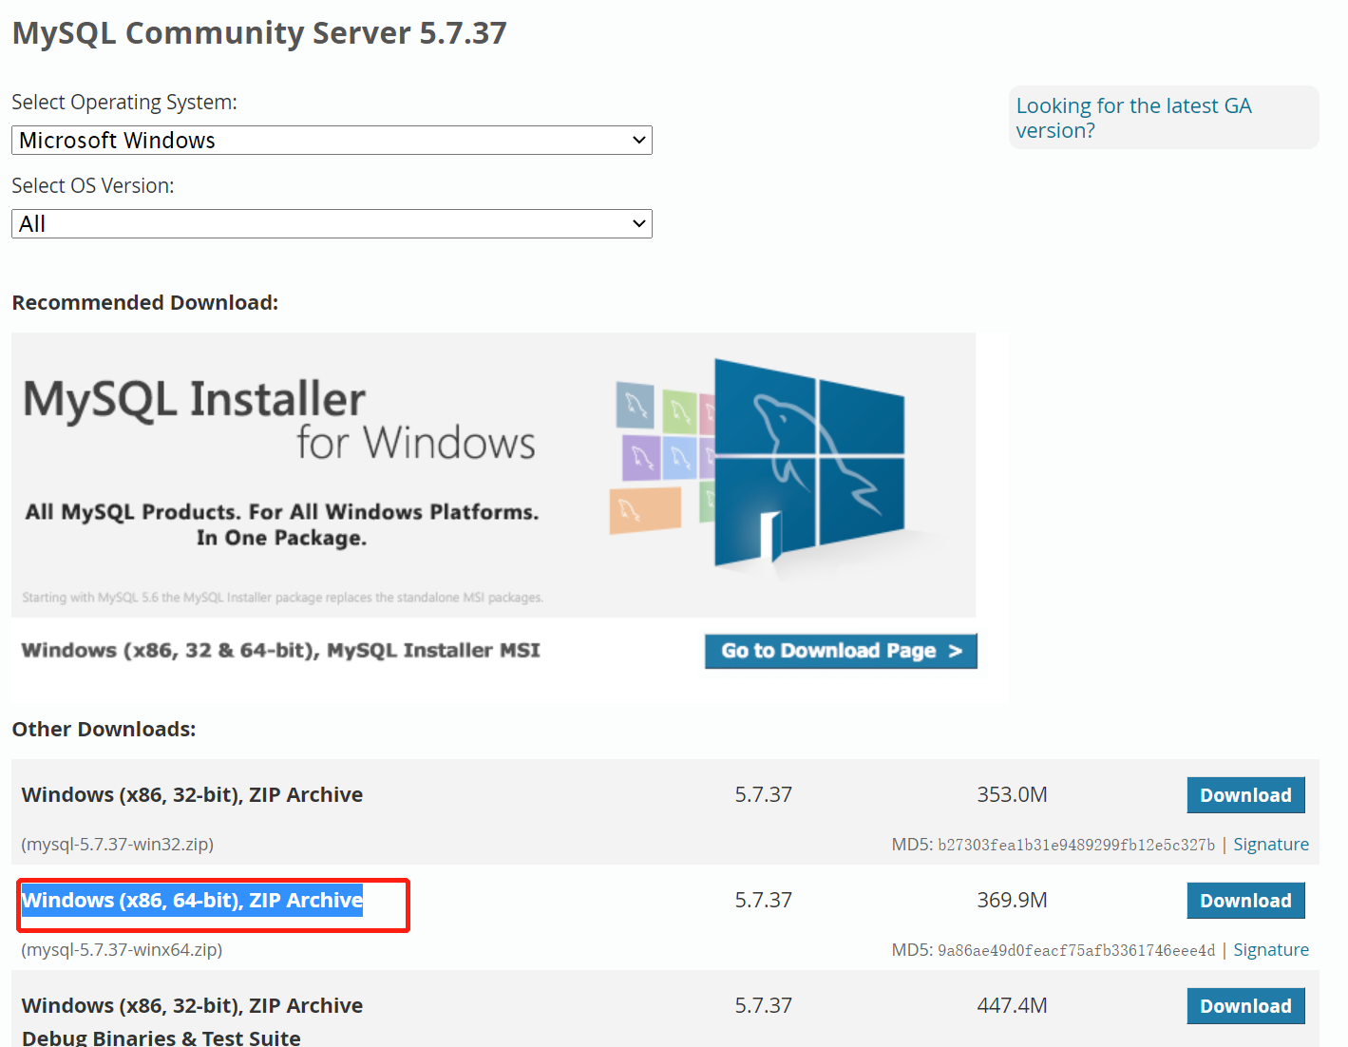Open the Select OS Version dropdown

tap(332, 224)
